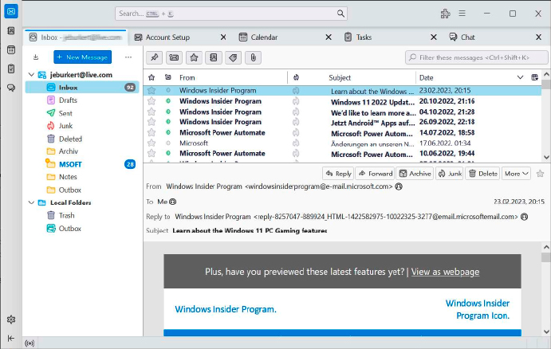
Task: Open the Junk folder
Action: pyautogui.click(x=65, y=126)
